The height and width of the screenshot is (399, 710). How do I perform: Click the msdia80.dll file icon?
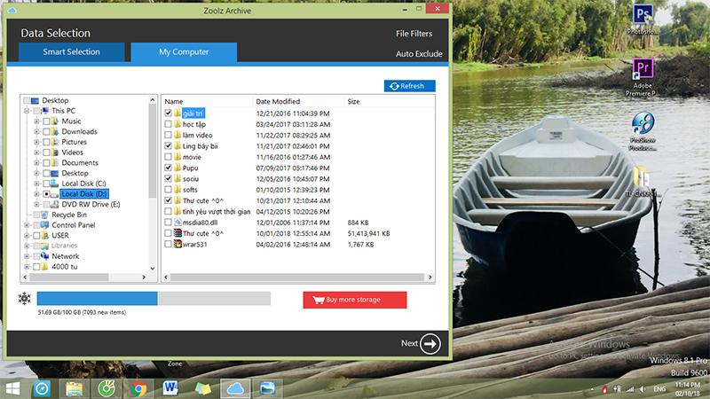[x=177, y=223]
